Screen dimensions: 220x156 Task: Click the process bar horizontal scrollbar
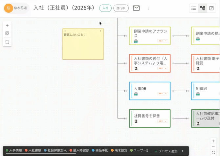(x=41, y=153)
